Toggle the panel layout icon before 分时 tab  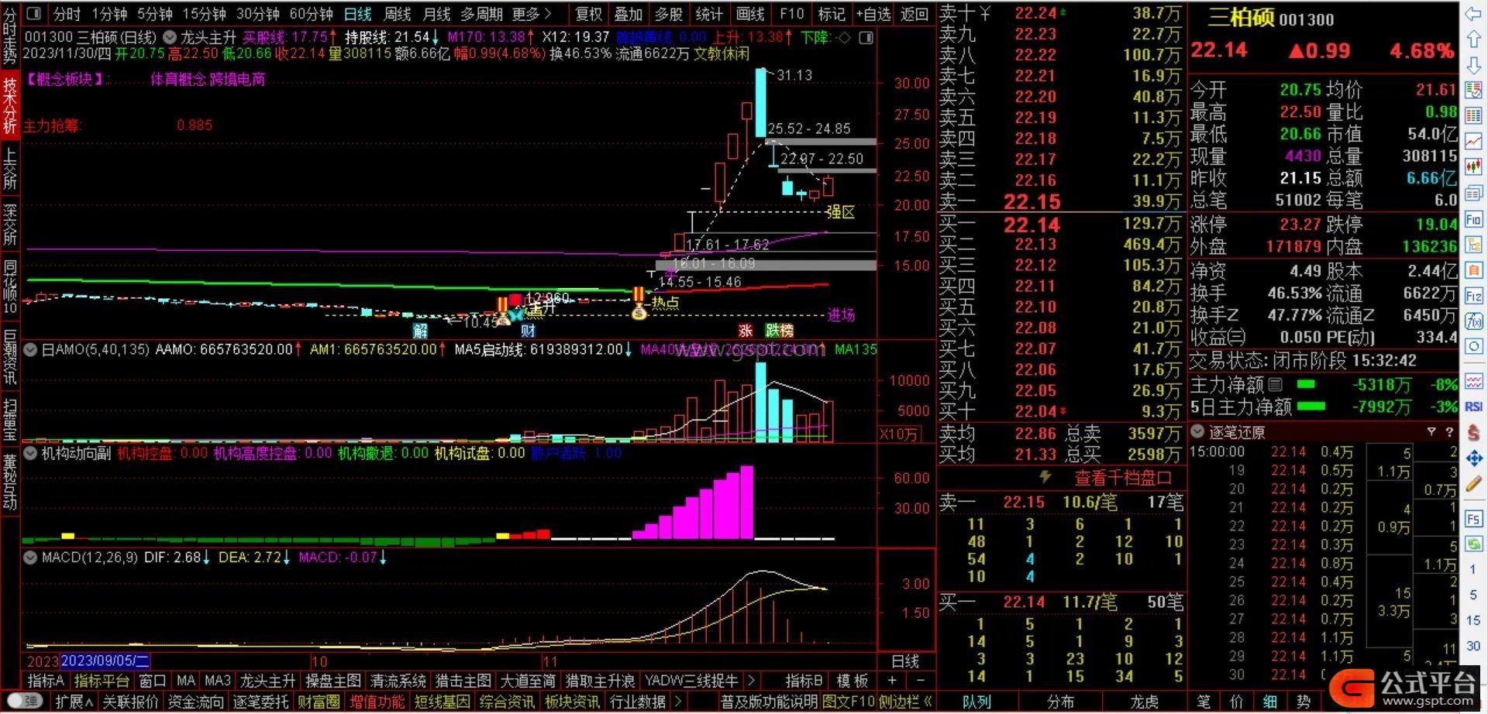34,13
